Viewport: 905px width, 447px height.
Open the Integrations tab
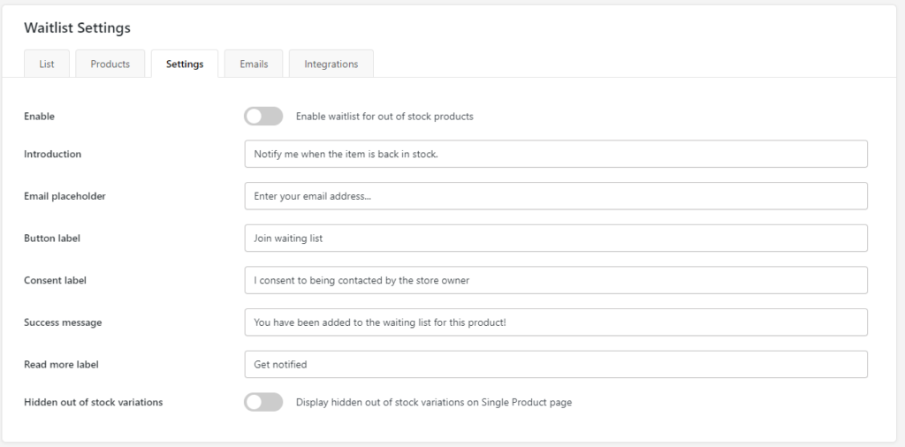331,64
